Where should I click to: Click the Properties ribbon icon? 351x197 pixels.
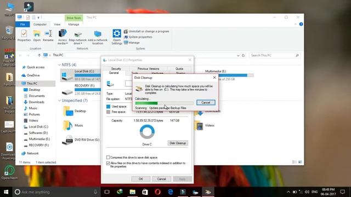24,36
